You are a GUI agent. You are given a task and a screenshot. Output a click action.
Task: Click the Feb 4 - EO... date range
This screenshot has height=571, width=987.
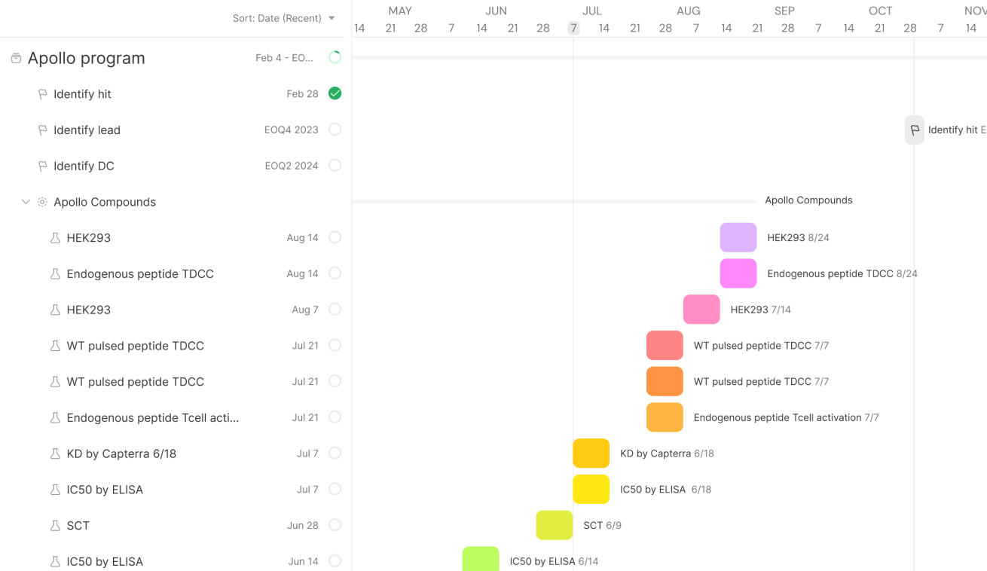284,58
